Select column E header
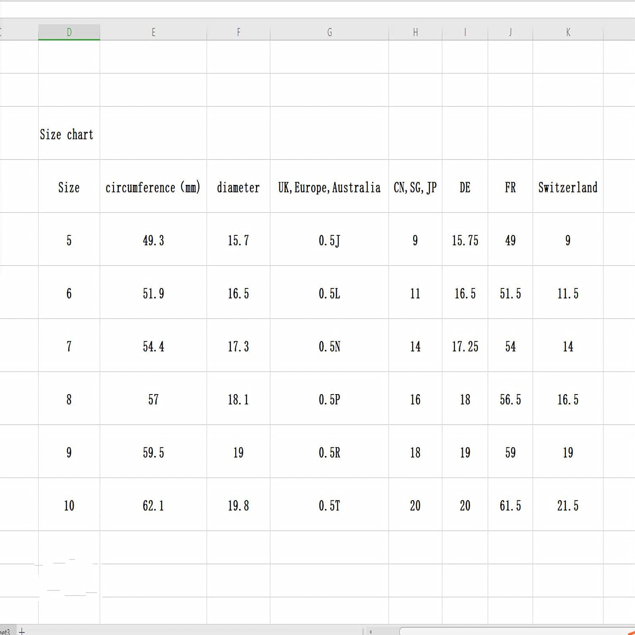The width and height of the screenshot is (635, 635). tap(153, 32)
